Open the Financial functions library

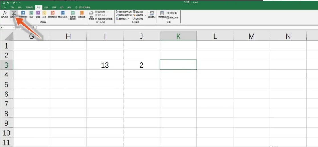[31, 14]
